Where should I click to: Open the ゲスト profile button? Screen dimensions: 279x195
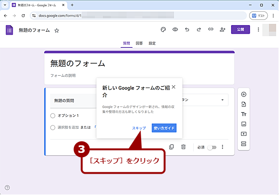tap(258, 16)
